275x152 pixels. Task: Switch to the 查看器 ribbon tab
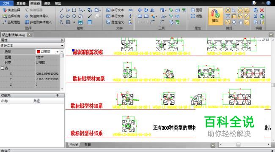(x=21, y=3)
